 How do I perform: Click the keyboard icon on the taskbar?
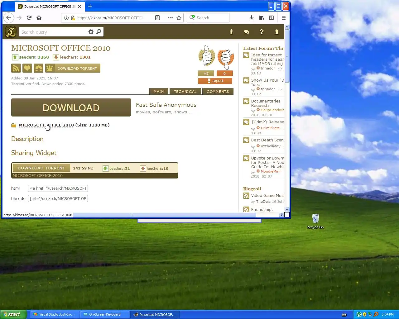344,314
